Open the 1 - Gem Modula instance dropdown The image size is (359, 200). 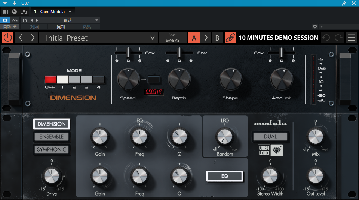[53, 12]
